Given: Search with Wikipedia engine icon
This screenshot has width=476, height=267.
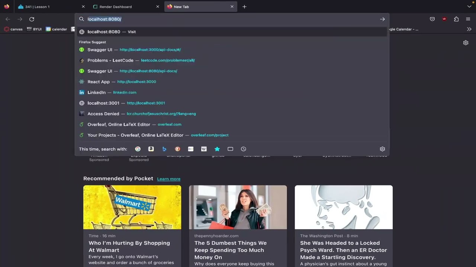Looking at the screenshot, I should tap(204, 149).
